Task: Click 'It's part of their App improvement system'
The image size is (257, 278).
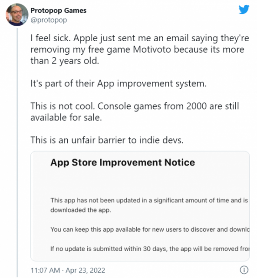Action: coord(119,83)
